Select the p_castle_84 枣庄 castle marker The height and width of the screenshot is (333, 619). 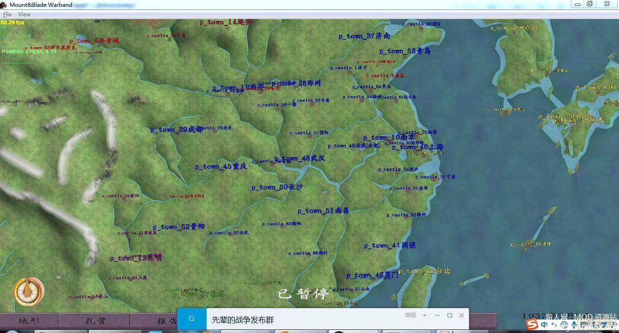(371, 87)
